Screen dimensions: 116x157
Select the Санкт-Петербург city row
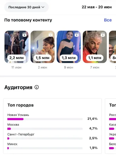52,136
